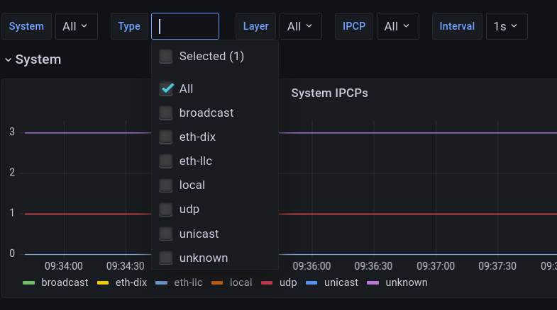
Task: Check the 'unknown' type checkbox
Action: pos(166,258)
